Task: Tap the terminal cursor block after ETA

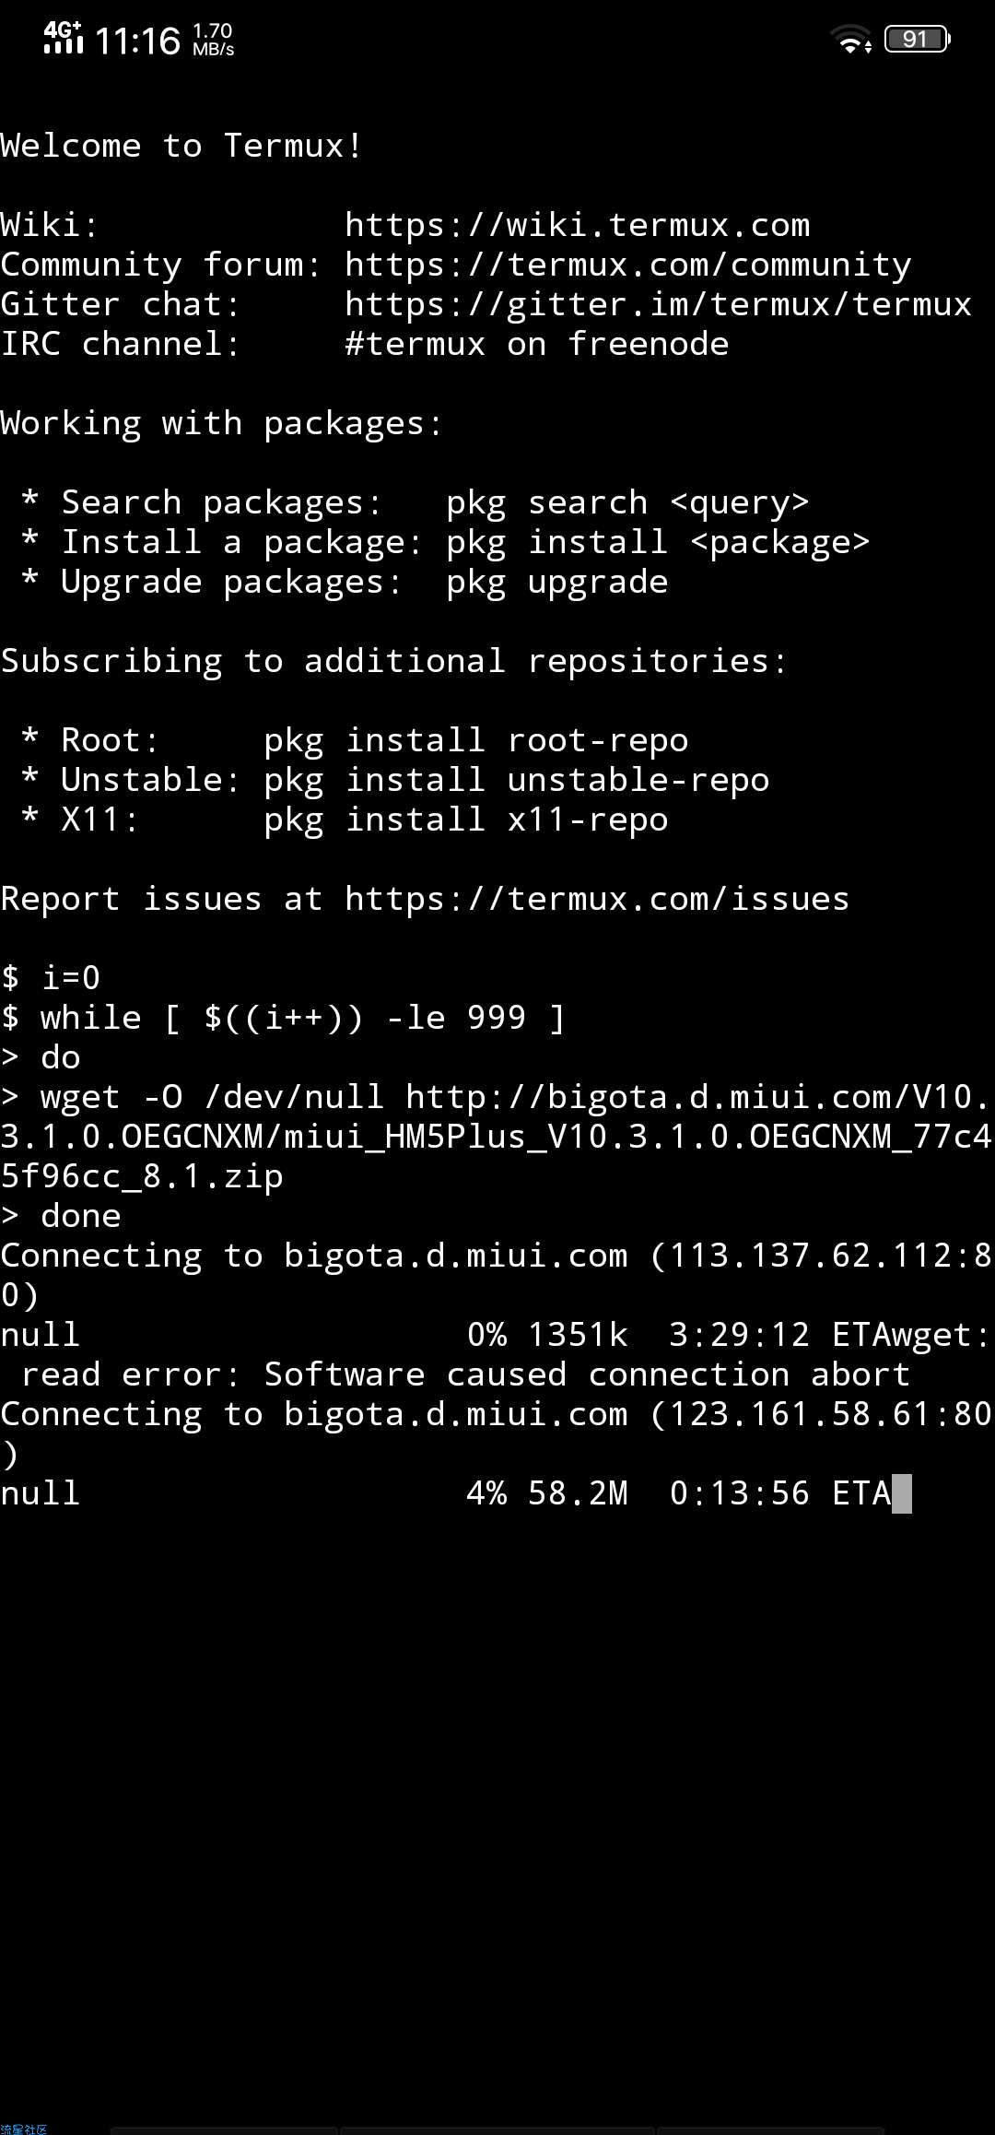Action: 902,1493
